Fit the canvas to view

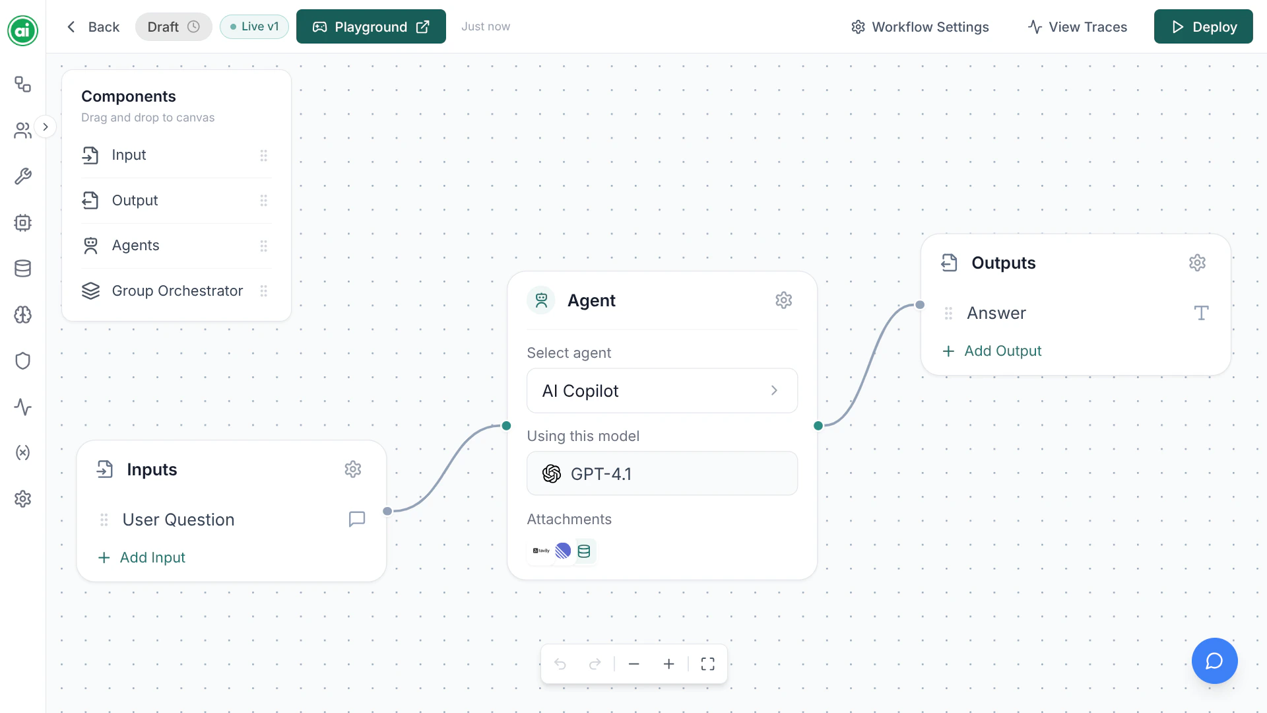click(708, 663)
